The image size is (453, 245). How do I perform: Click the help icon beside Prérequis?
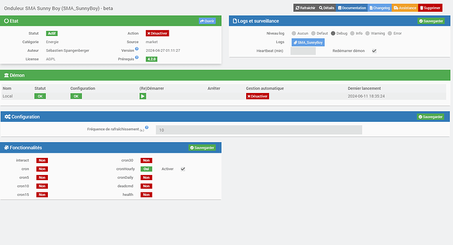[137, 58]
